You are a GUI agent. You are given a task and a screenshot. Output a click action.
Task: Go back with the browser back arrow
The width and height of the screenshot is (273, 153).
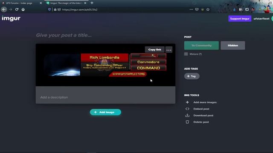click(4, 9)
